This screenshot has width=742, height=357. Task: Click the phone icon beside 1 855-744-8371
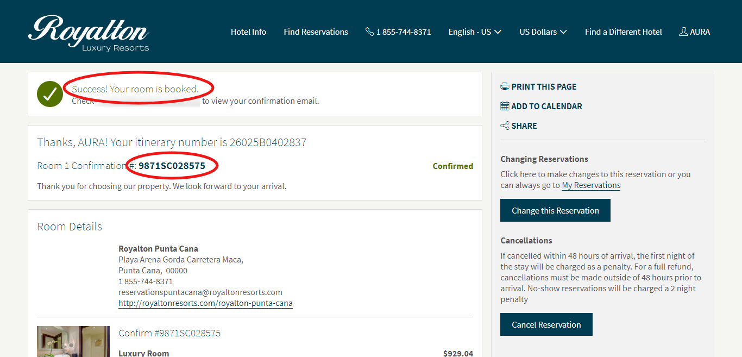[x=370, y=32]
